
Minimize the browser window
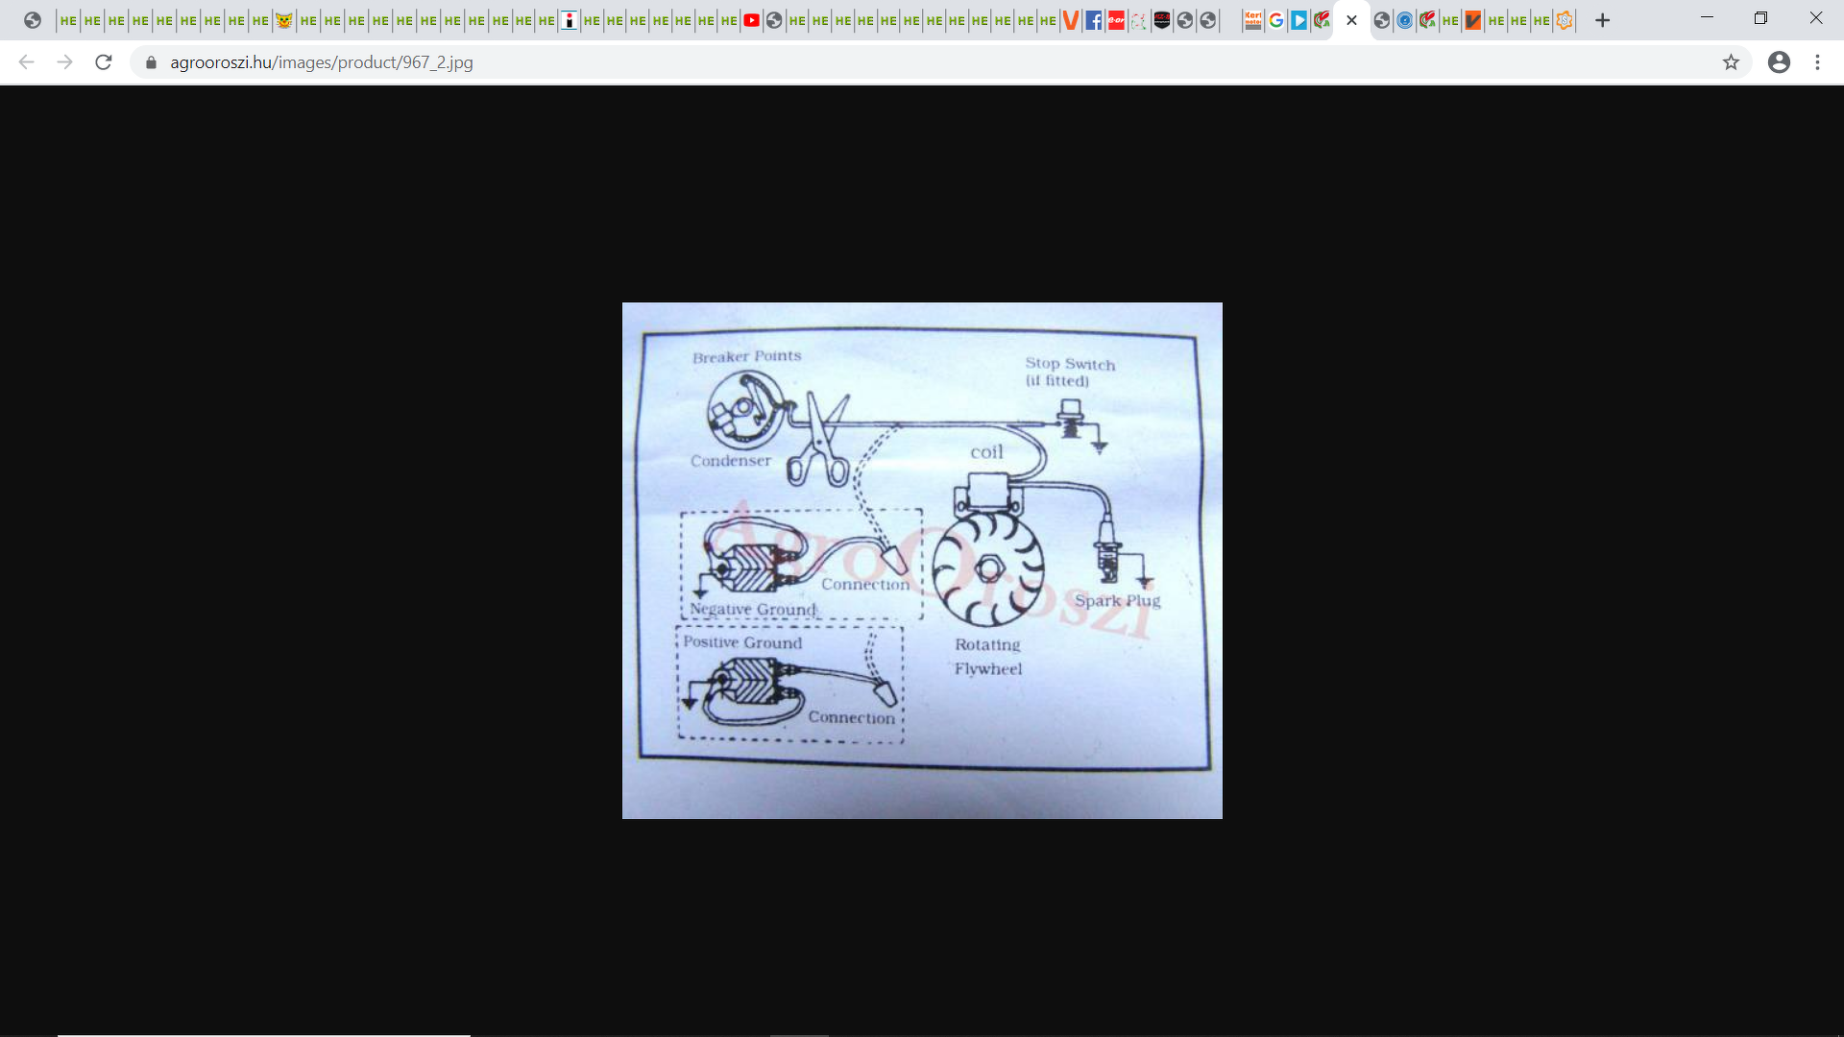point(1707,18)
